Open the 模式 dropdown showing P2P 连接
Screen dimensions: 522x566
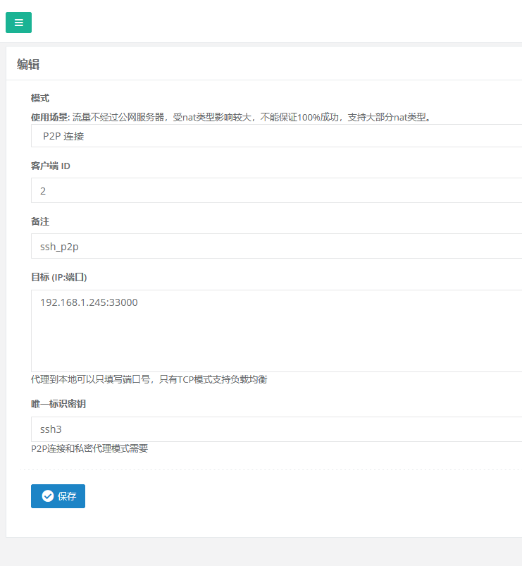pos(276,136)
